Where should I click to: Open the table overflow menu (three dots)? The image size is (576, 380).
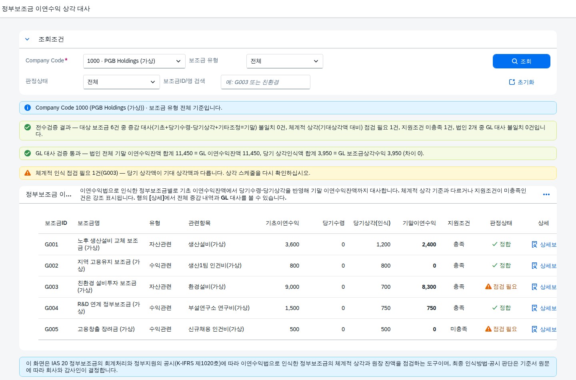pyautogui.click(x=546, y=194)
